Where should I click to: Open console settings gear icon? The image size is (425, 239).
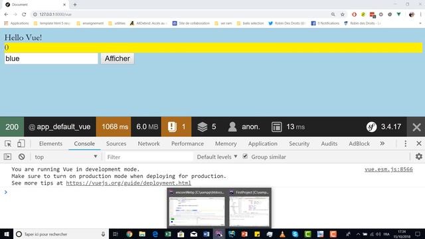(x=419, y=157)
